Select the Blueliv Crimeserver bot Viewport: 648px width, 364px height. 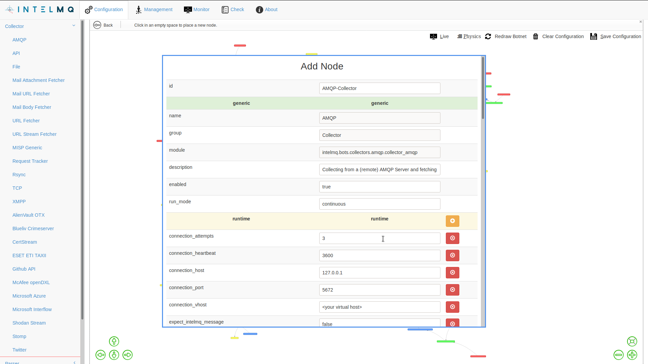coord(33,229)
